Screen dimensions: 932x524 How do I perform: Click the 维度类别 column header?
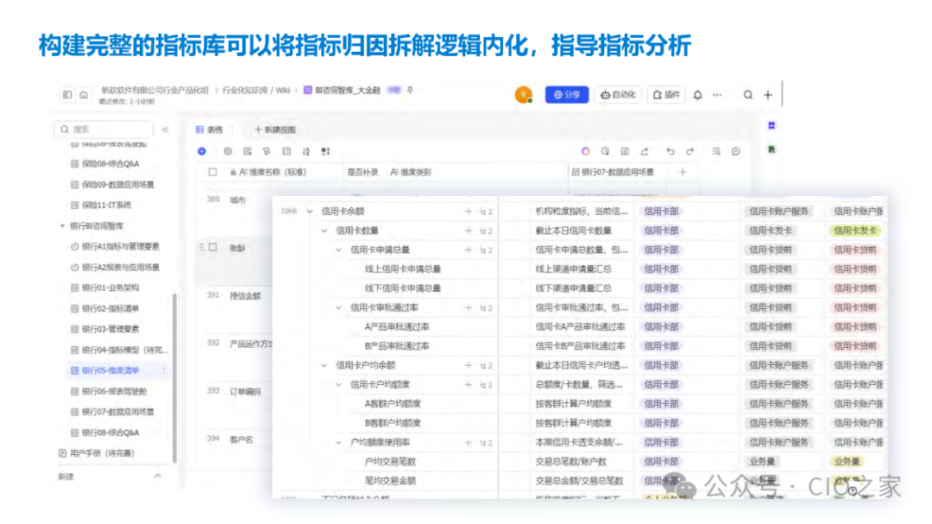(411, 172)
